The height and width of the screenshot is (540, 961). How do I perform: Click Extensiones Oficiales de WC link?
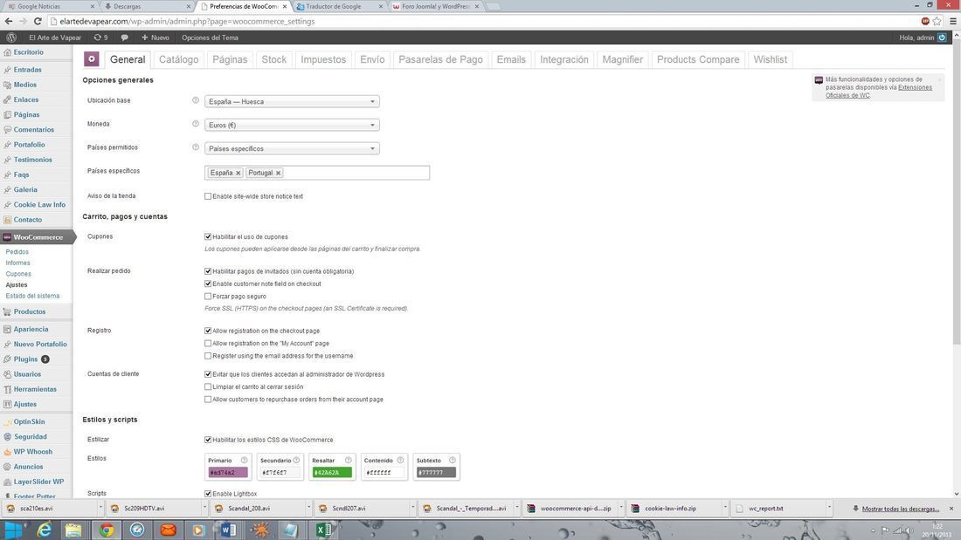click(x=878, y=92)
